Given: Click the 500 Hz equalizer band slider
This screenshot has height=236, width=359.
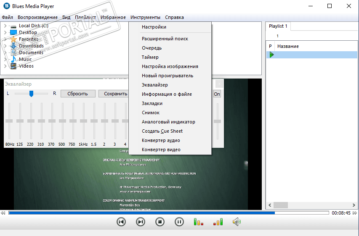Looking at the screenshot, I should (62, 121).
